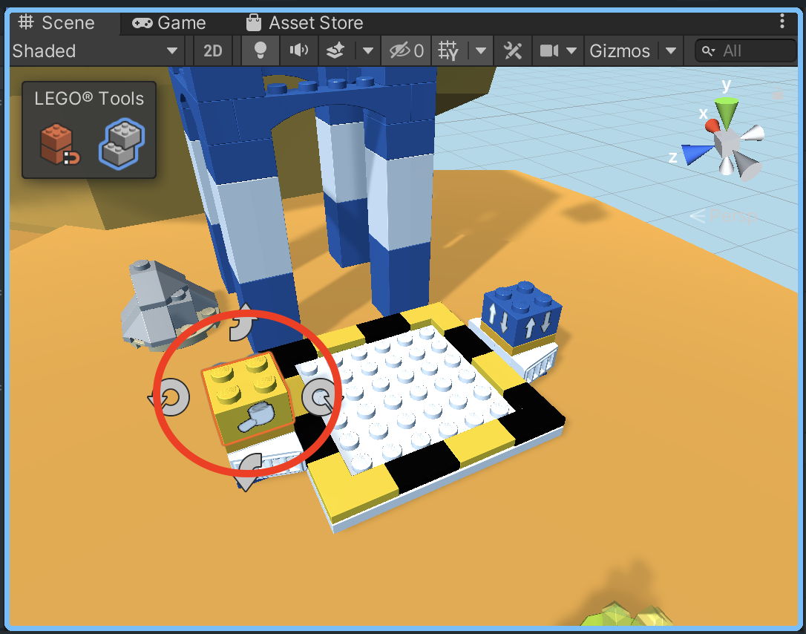
Task: Toggle 2D view mode
Action: click(212, 51)
